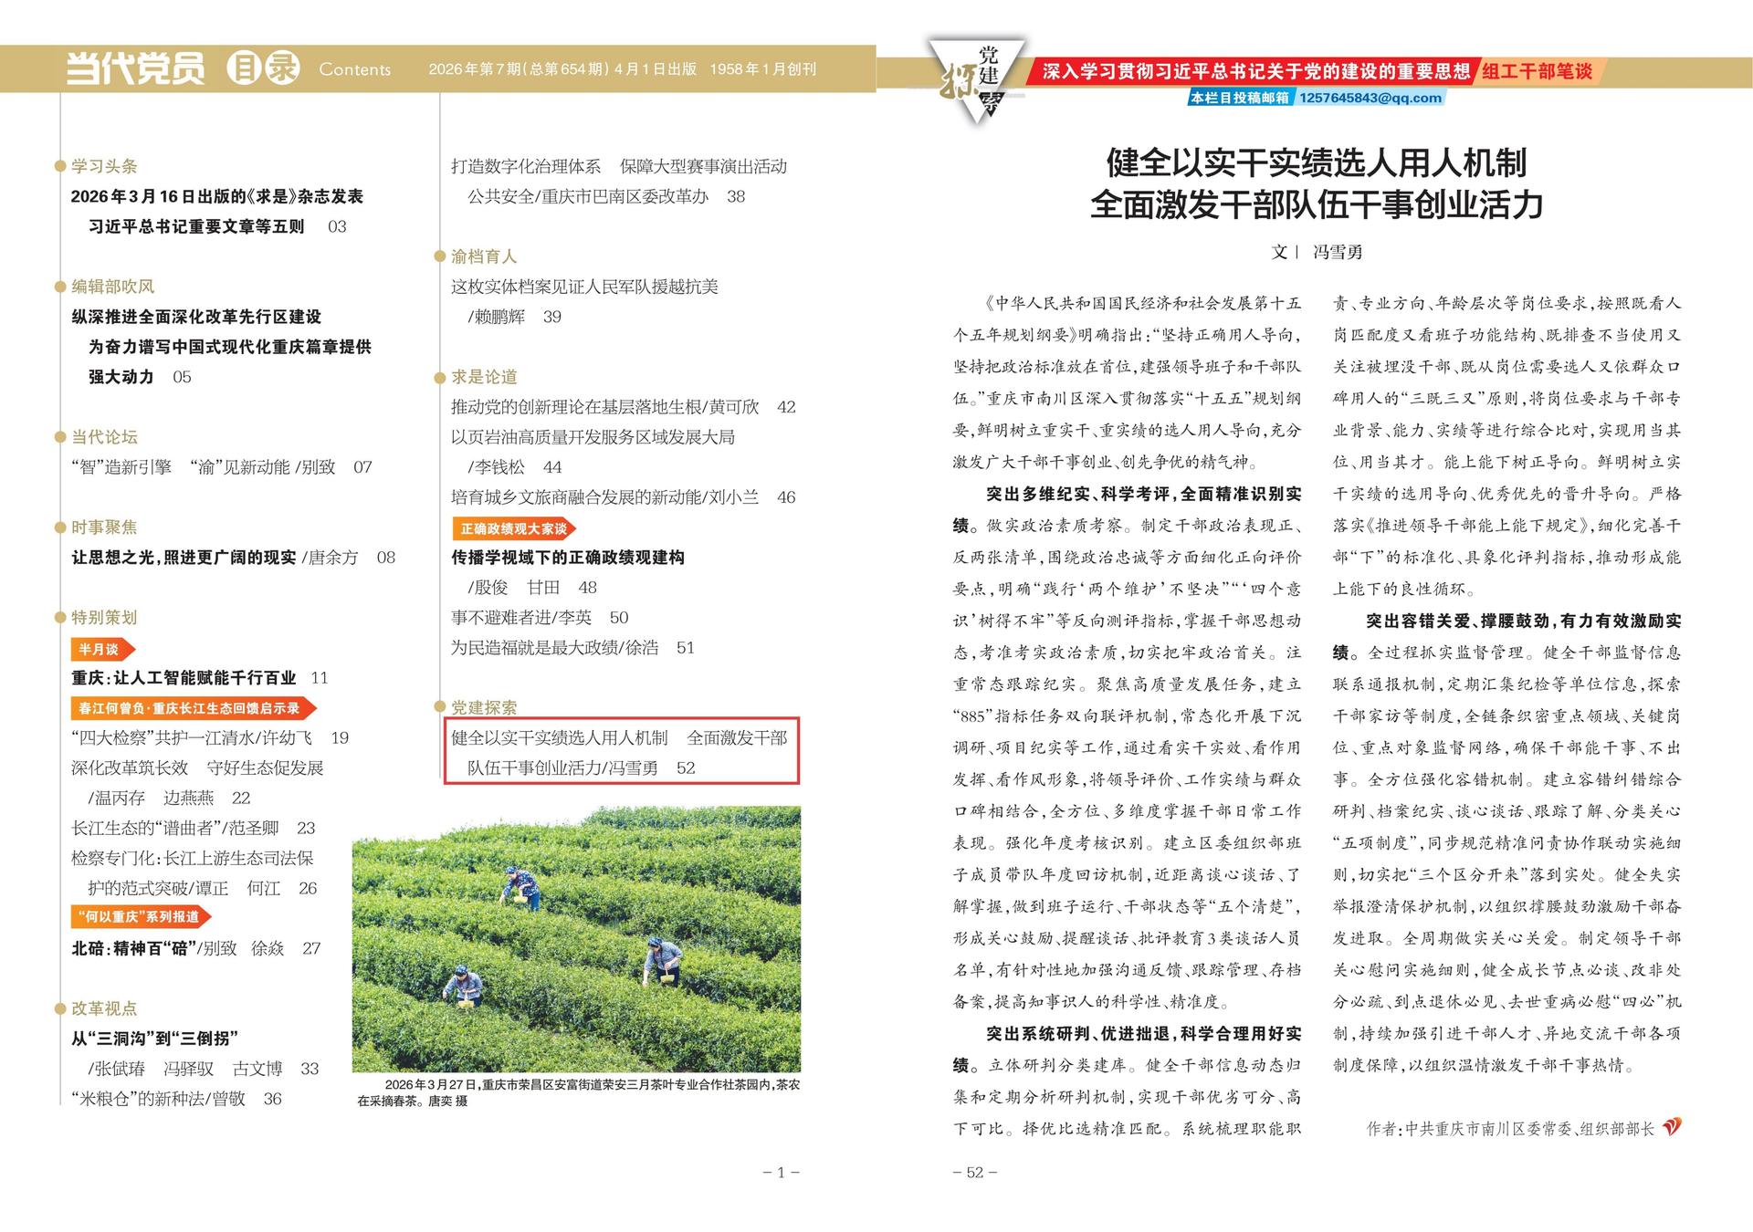Click the 当代党员 magazine title logo

pyautogui.click(x=135, y=68)
